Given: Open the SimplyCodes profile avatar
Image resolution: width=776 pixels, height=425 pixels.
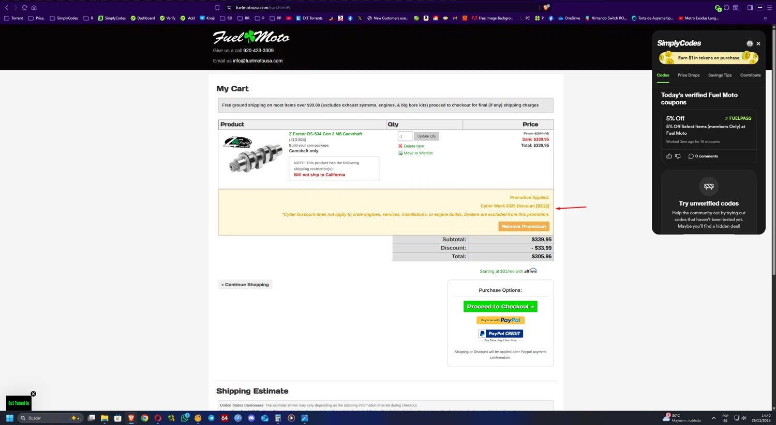Looking at the screenshot, I should click(x=750, y=44).
